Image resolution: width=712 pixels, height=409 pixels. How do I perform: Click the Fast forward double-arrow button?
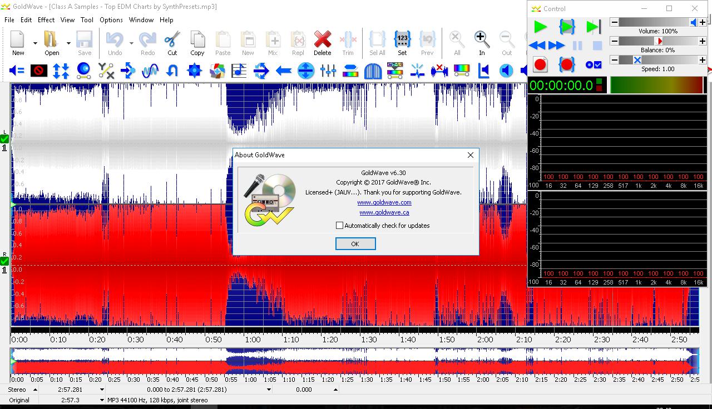556,46
